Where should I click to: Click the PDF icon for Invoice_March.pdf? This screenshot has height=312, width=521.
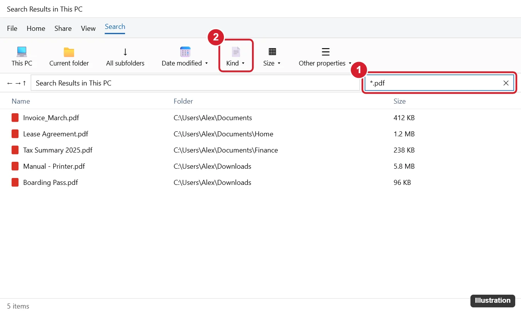15,118
